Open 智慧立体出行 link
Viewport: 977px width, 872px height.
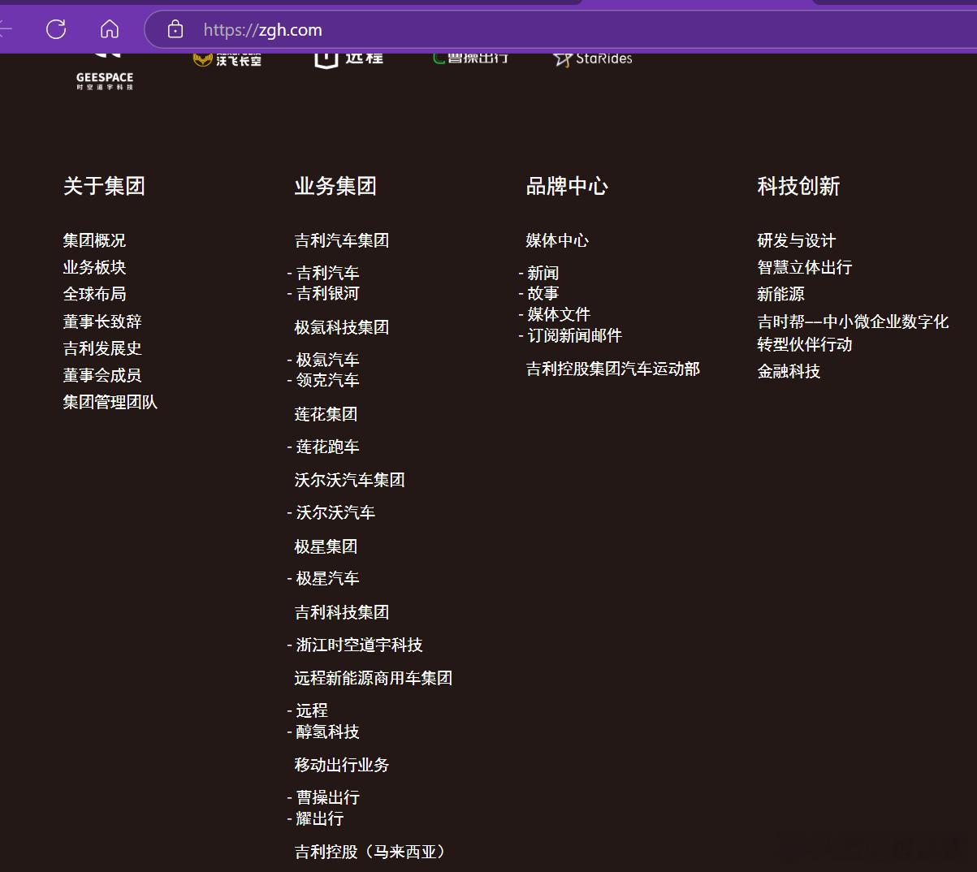(x=805, y=267)
